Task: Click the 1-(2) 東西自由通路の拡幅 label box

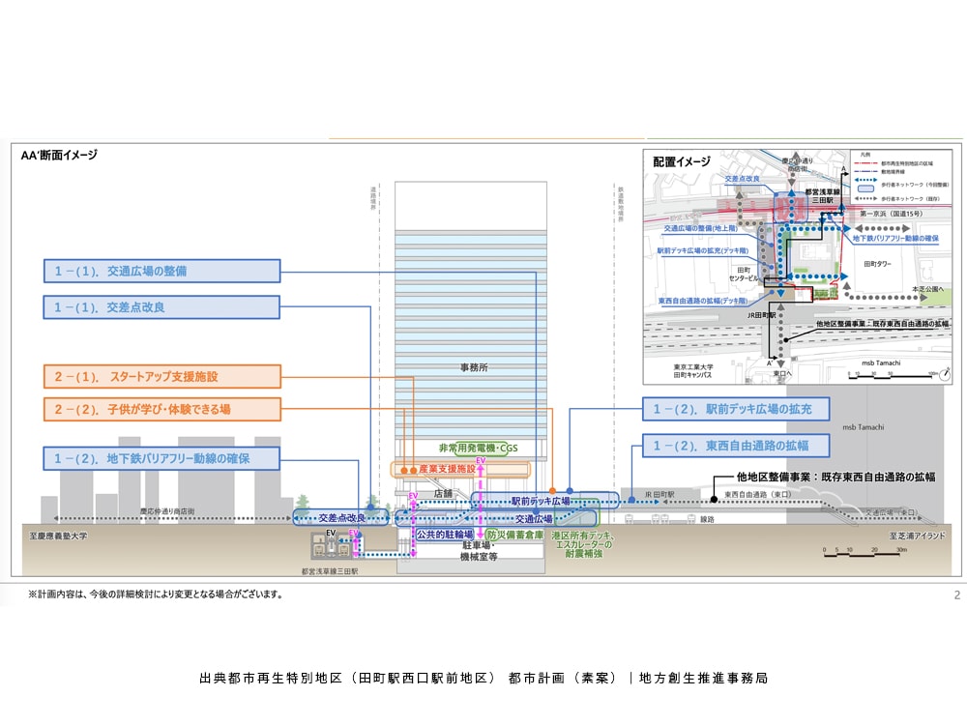Action: pos(735,446)
